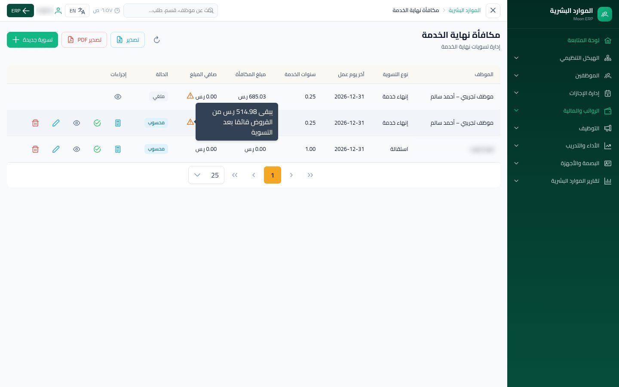Search in the employee search field
Screen dimensions: 619x387
[171, 10]
